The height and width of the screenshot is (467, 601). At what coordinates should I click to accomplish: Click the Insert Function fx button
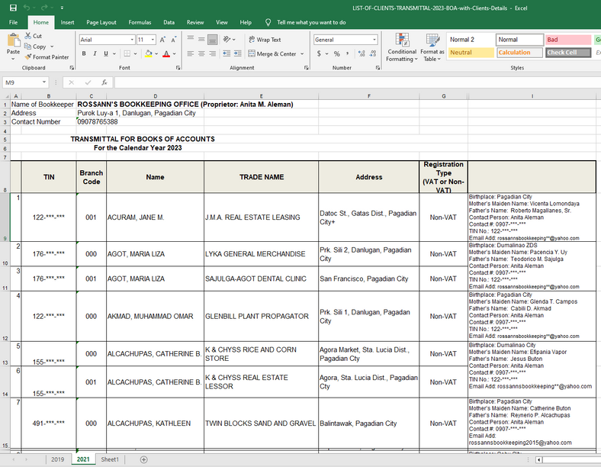click(104, 82)
